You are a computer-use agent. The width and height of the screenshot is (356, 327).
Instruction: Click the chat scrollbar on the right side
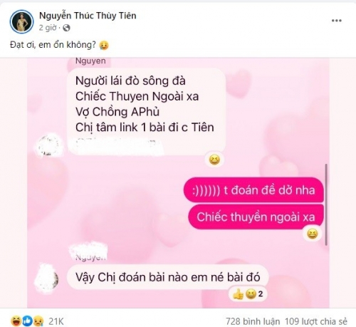click(326, 204)
